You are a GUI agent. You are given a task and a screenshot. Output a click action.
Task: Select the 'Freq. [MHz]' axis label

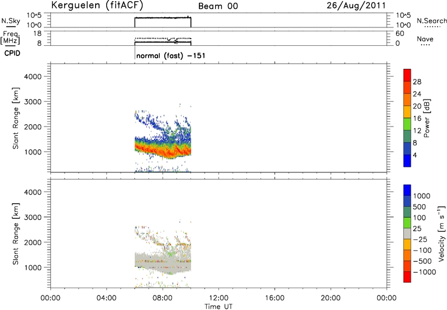10,38
